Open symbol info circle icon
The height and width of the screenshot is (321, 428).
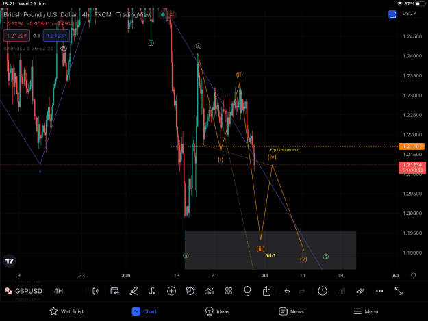click(x=323, y=291)
